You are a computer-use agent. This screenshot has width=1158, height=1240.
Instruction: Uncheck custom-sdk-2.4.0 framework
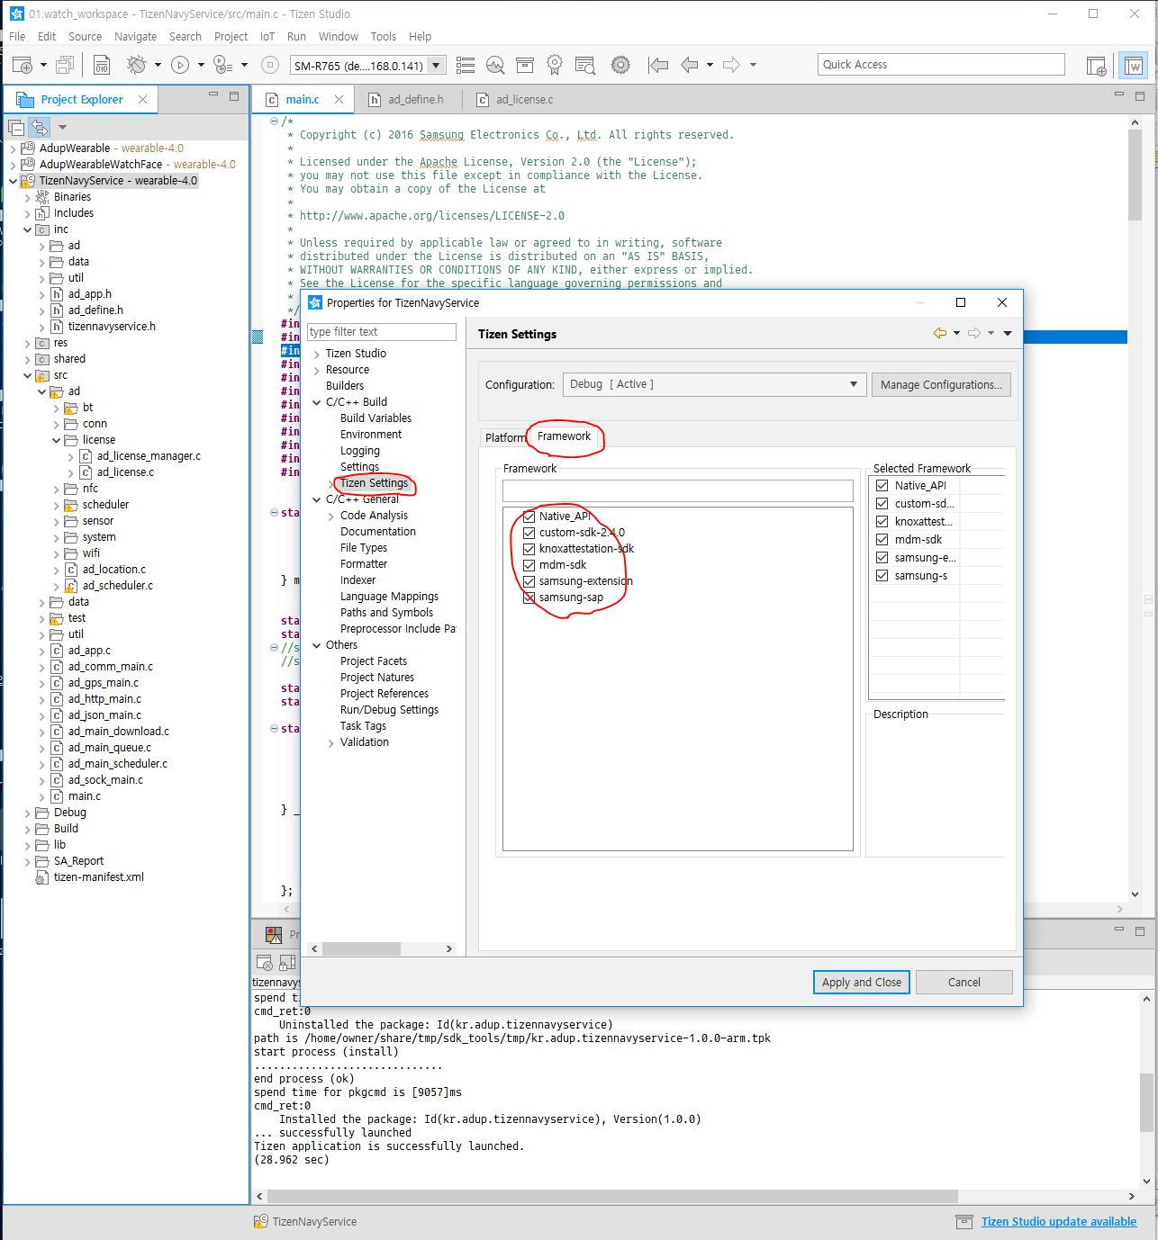click(x=529, y=533)
